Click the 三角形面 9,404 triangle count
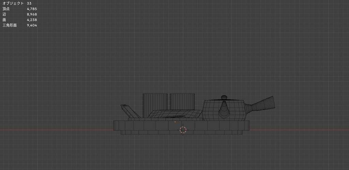The height and width of the screenshot is (170, 349). click(x=19, y=25)
